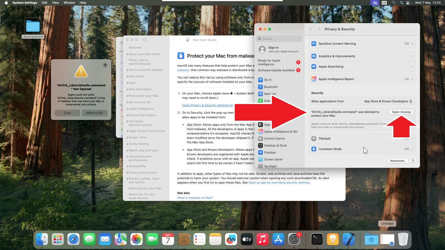
Task: Click the Home icon in Mac User Guide
Action: (188, 40)
